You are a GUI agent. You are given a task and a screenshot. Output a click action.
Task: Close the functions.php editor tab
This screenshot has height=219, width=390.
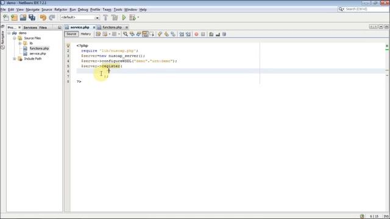pos(127,27)
